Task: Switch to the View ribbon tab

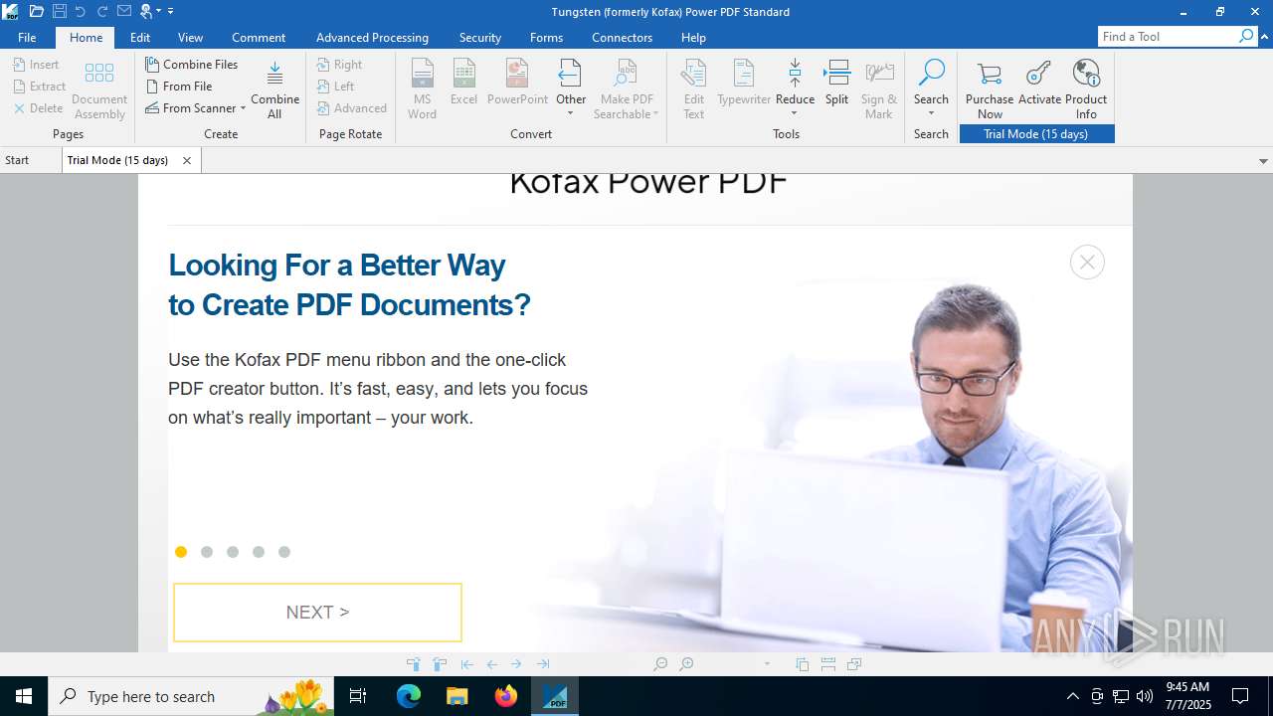Action: 190,37
